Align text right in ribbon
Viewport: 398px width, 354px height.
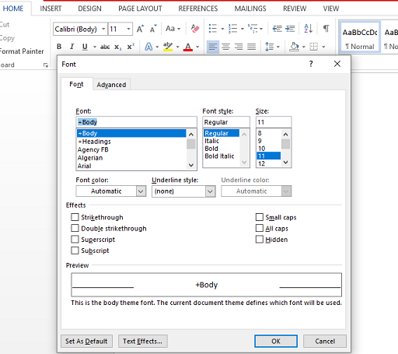[x=239, y=47]
